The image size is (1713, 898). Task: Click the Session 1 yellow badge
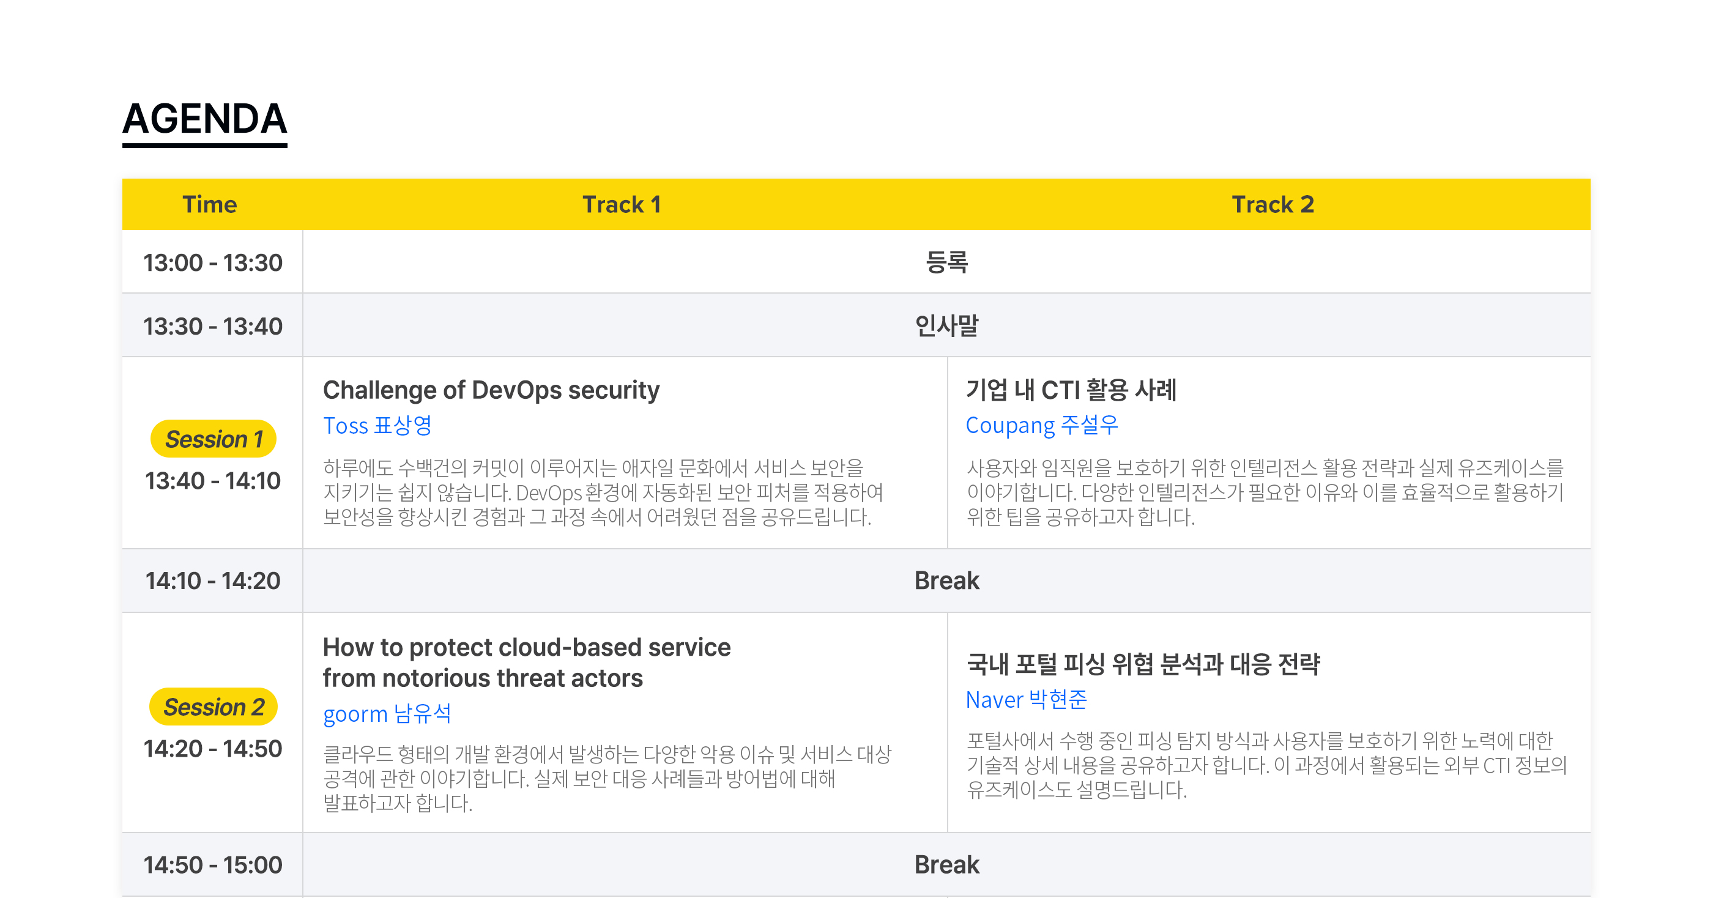(x=214, y=439)
